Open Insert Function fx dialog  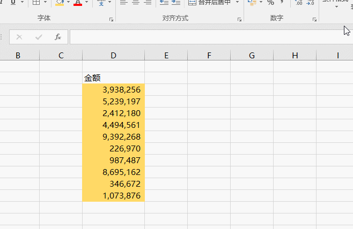coord(58,37)
